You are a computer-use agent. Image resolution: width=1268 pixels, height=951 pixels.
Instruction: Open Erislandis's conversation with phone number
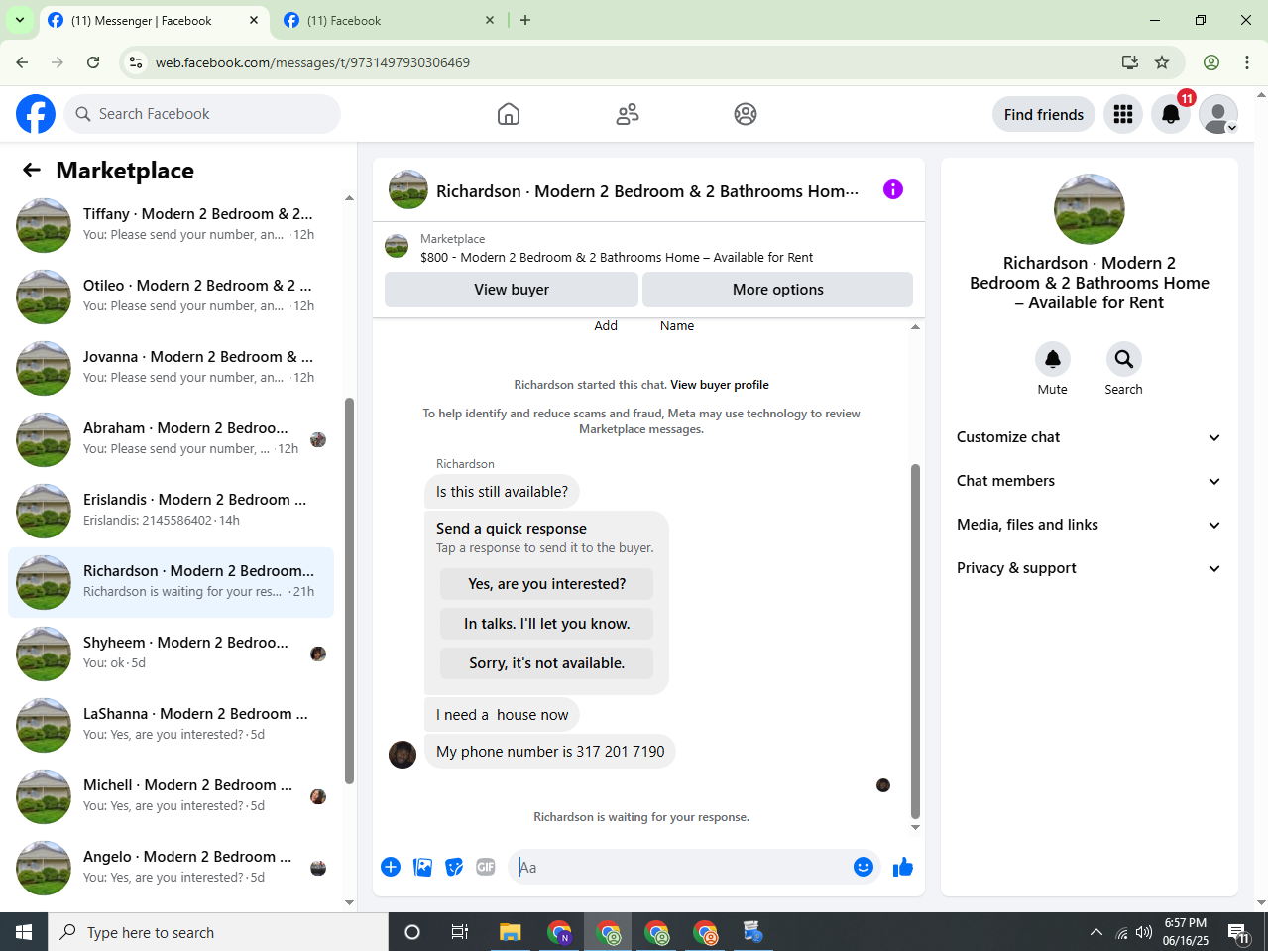click(171, 510)
